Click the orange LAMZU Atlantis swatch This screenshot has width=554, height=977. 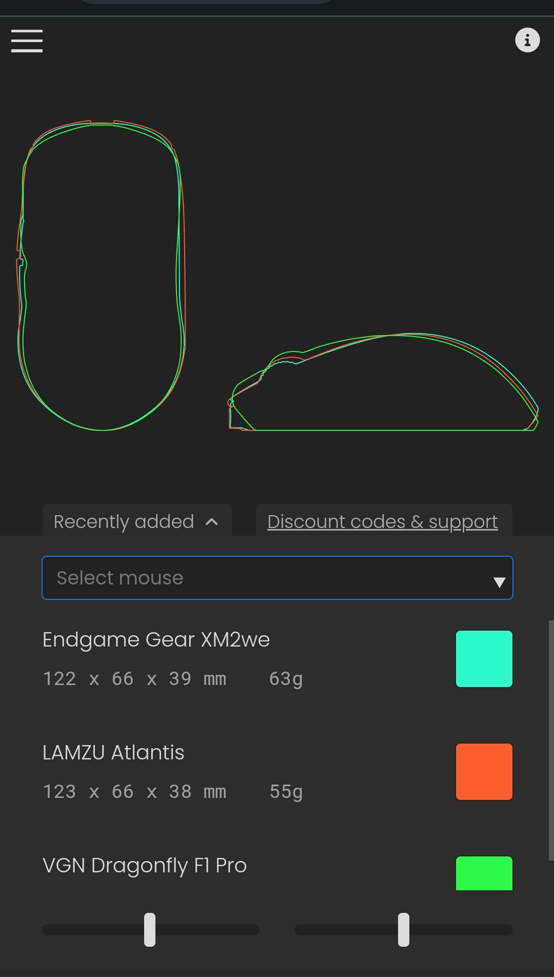pyautogui.click(x=484, y=772)
